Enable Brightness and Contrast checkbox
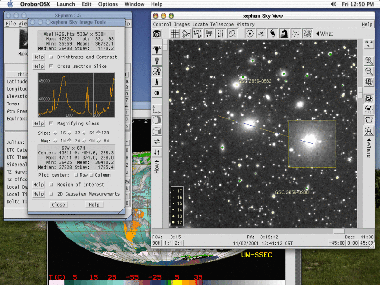Viewport: 380px width, 285px height. pyautogui.click(x=51, y=57)
